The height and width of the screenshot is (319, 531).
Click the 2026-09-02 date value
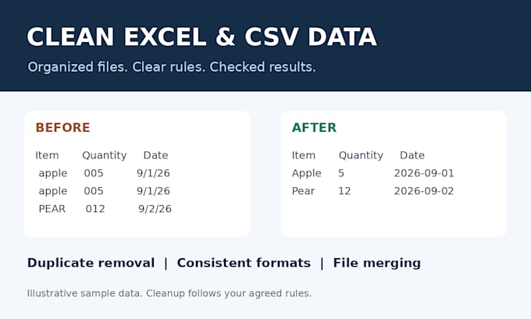(424, 191)
